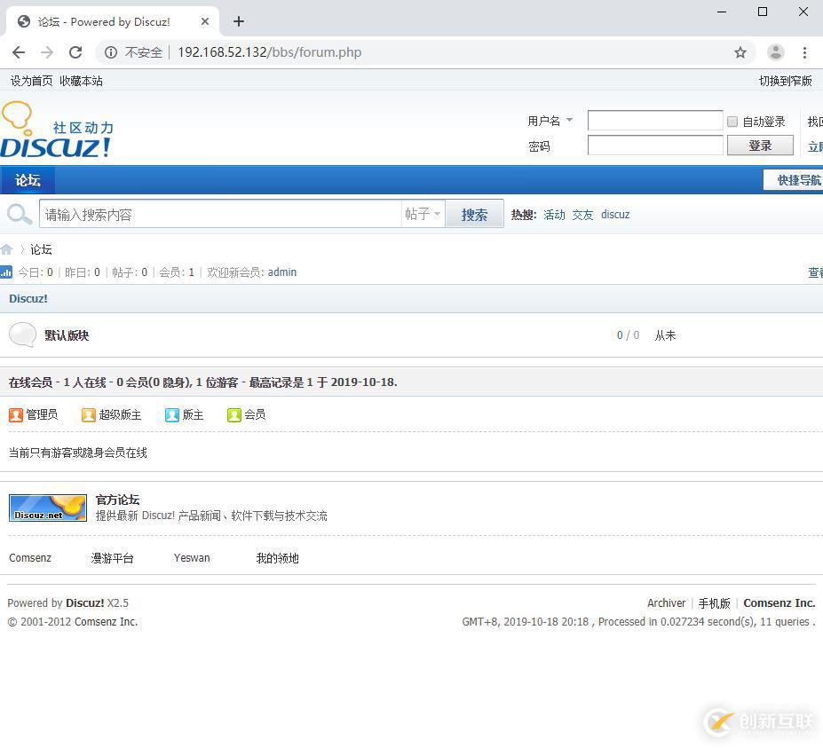This screenshot has height=748, width=823.
Task: Reload the forum page
Action: tap(75, 52)
